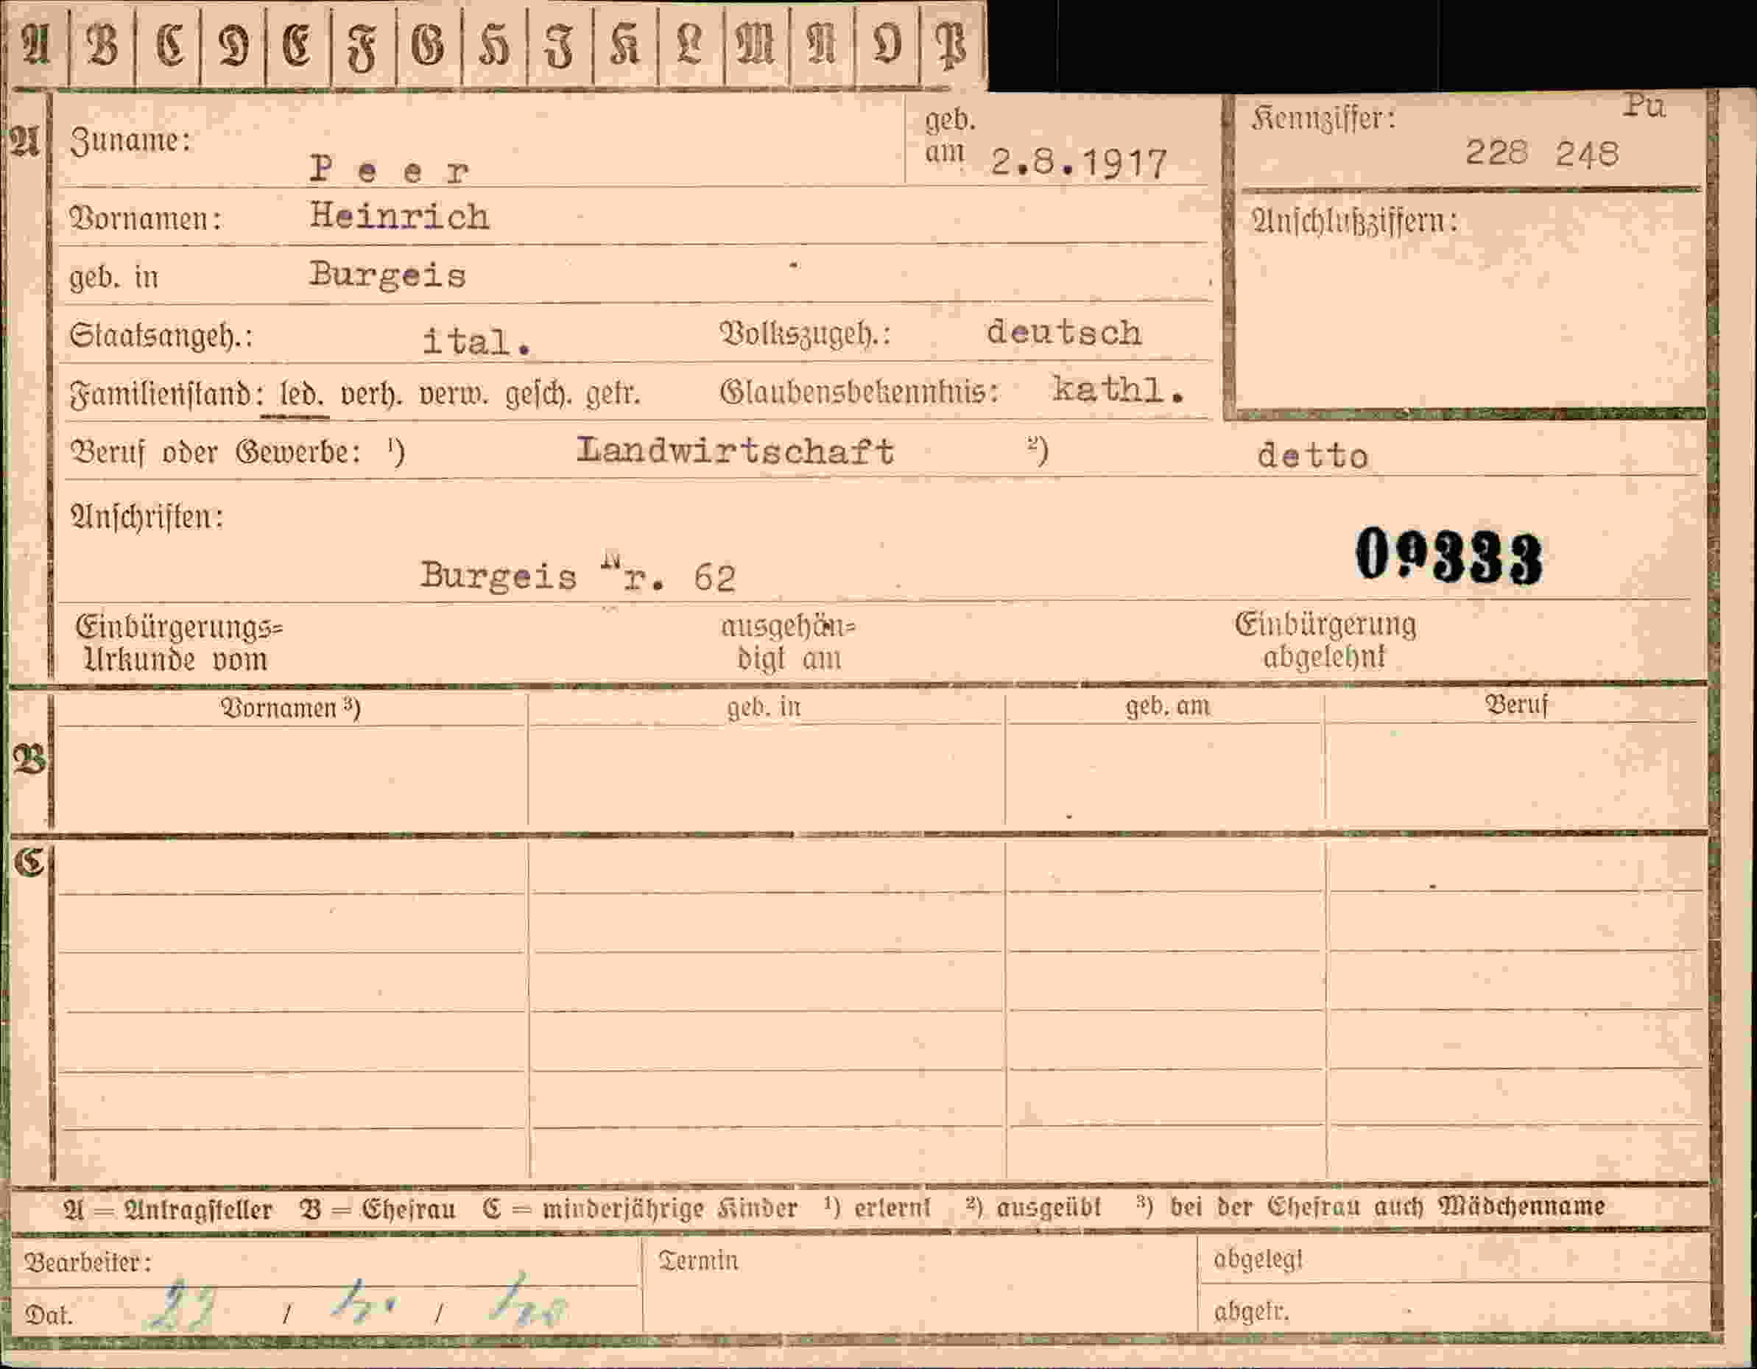Click the 'Pu' note above Kennziffer number

point(1644,105)
